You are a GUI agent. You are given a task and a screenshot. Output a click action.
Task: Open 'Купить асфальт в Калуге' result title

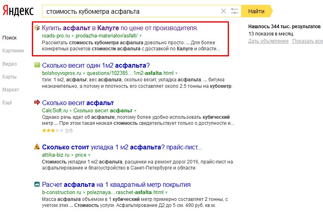pos(120,28)
